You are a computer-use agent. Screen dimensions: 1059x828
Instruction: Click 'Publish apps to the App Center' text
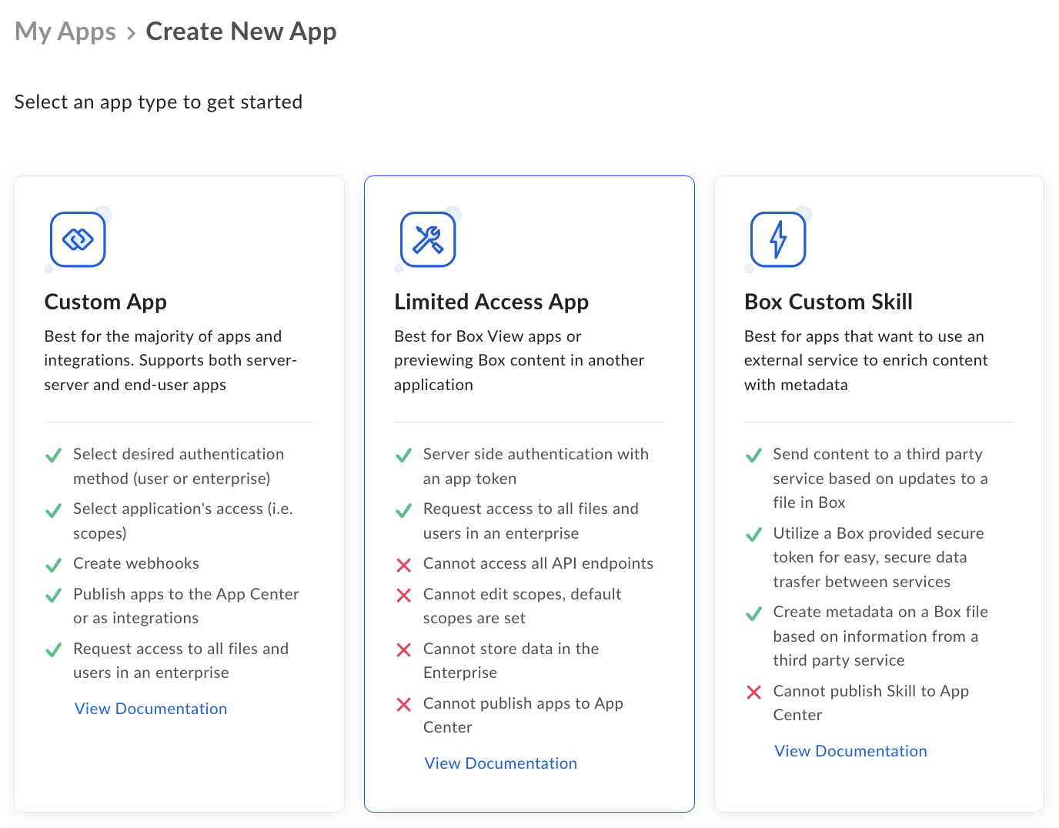186,606
